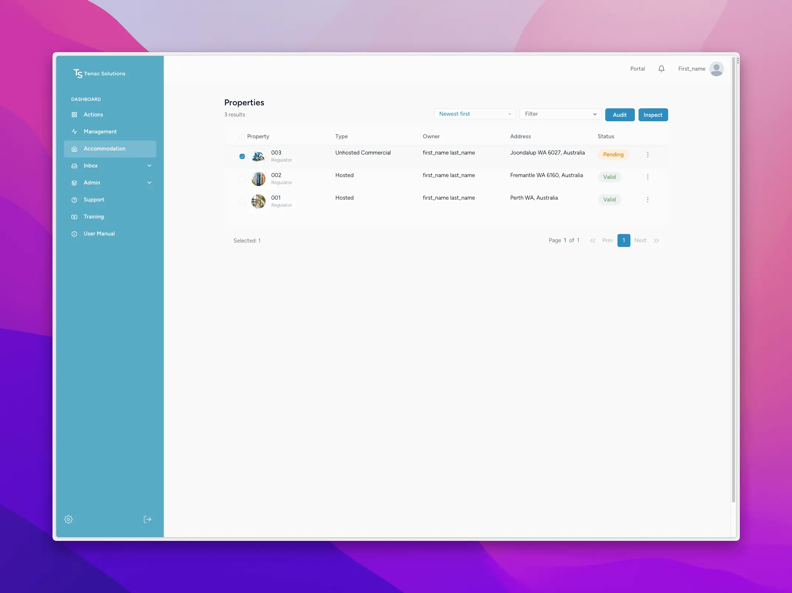Click the Audit button
Image resolution: width=792 pixels, height=593 pixels.
(619, 115)
